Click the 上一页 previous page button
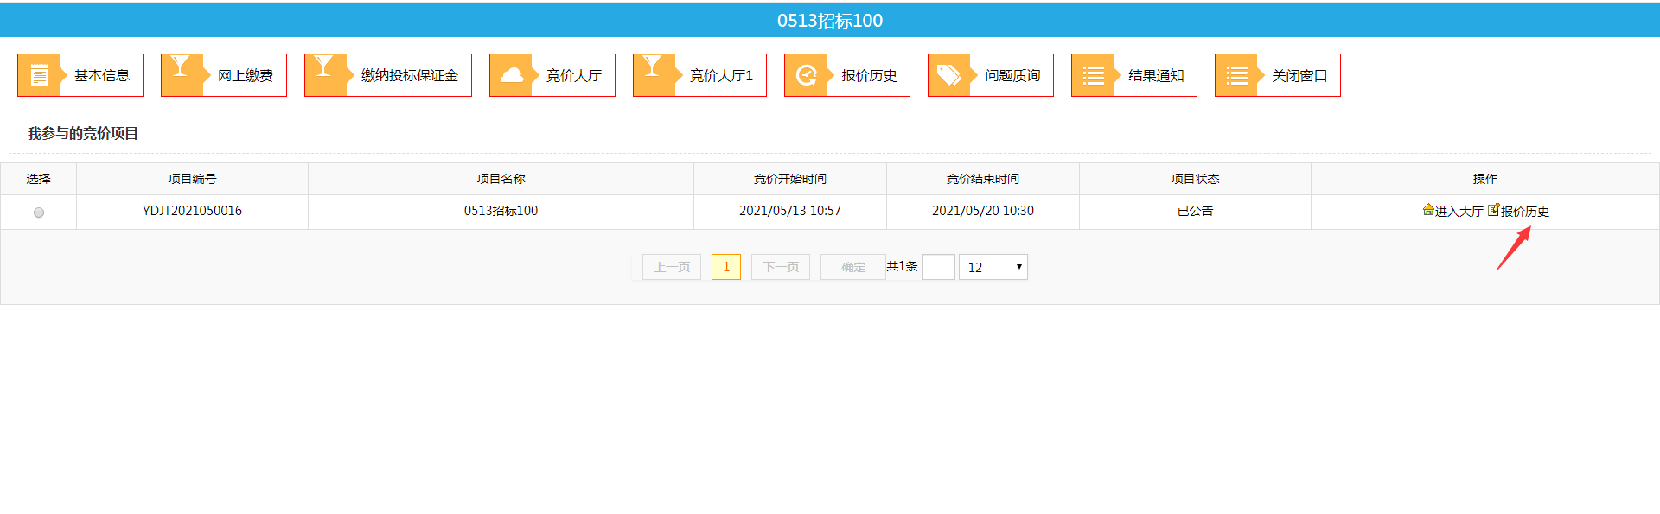This screenshot has height=514, width=1660. pyautogui.click(x=672, y=267)
